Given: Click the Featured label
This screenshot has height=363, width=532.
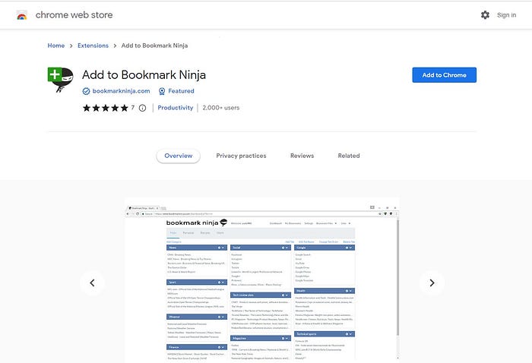Looking at the screenshot, I should tap(181, 91).
